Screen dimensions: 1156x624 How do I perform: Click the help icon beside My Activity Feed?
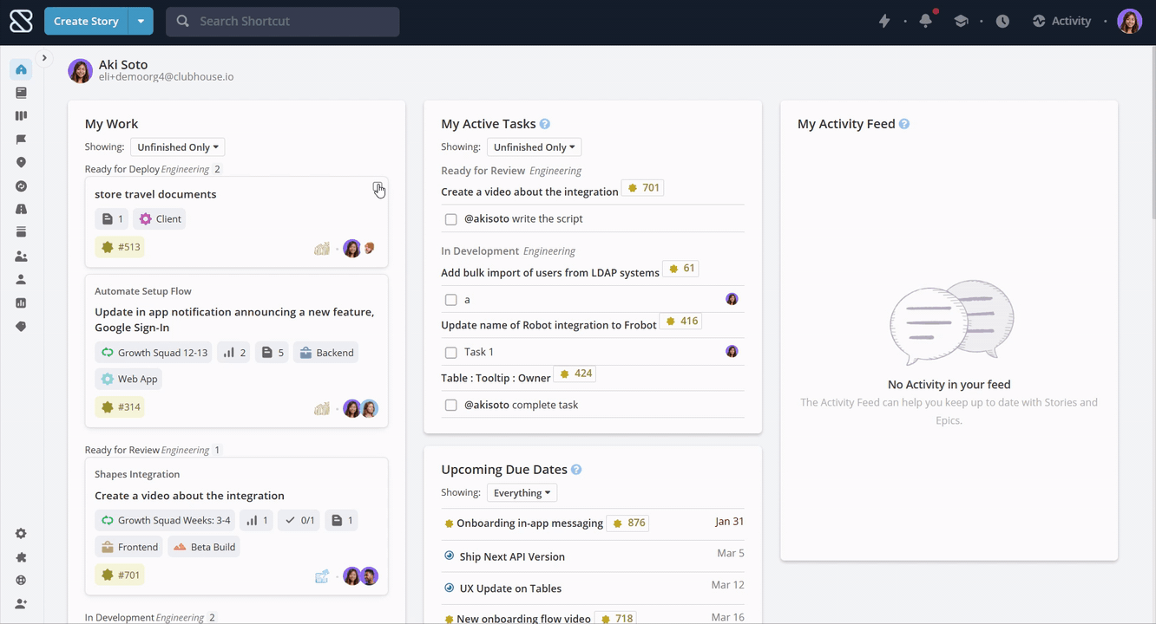[x=904, y=124]
